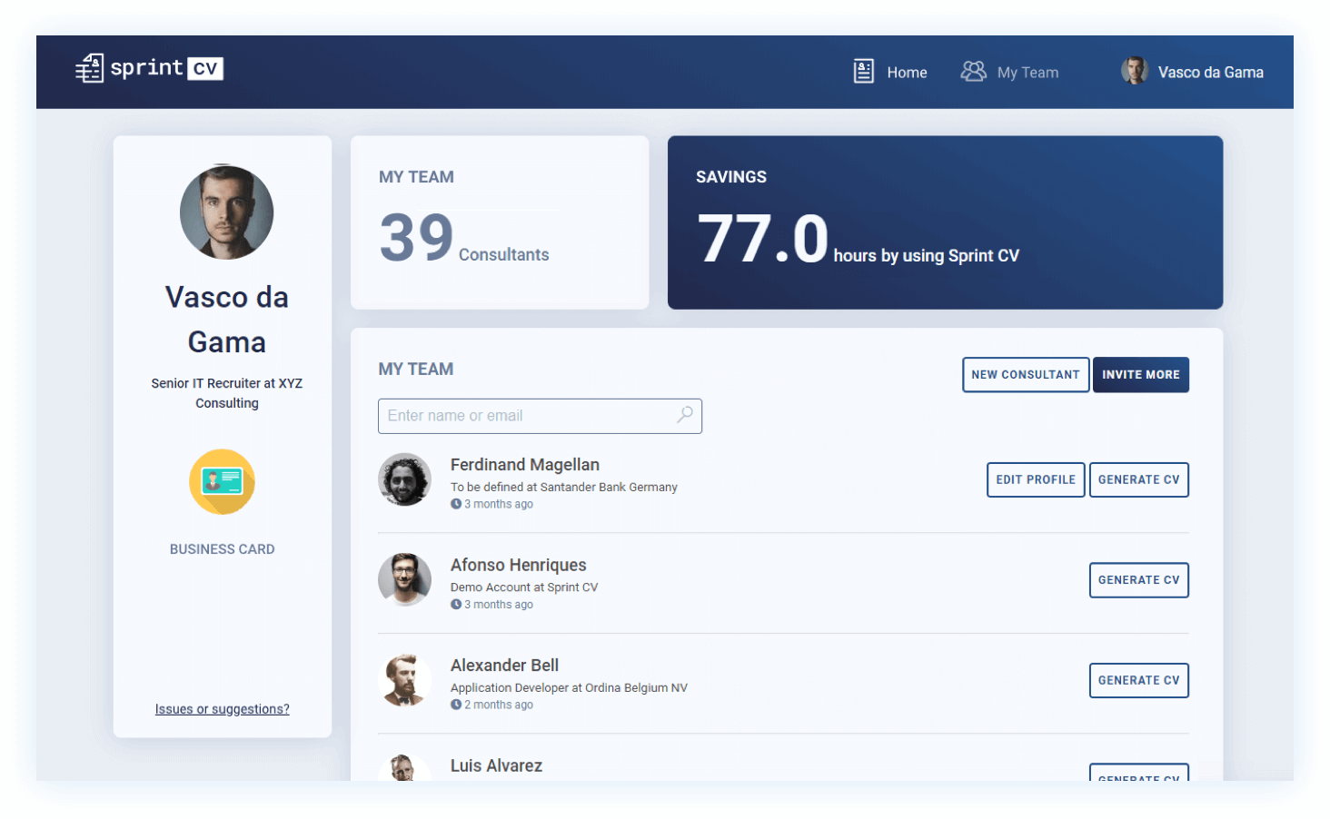
Task: Open the Issues or suggestions link
Action: (223, 709)
